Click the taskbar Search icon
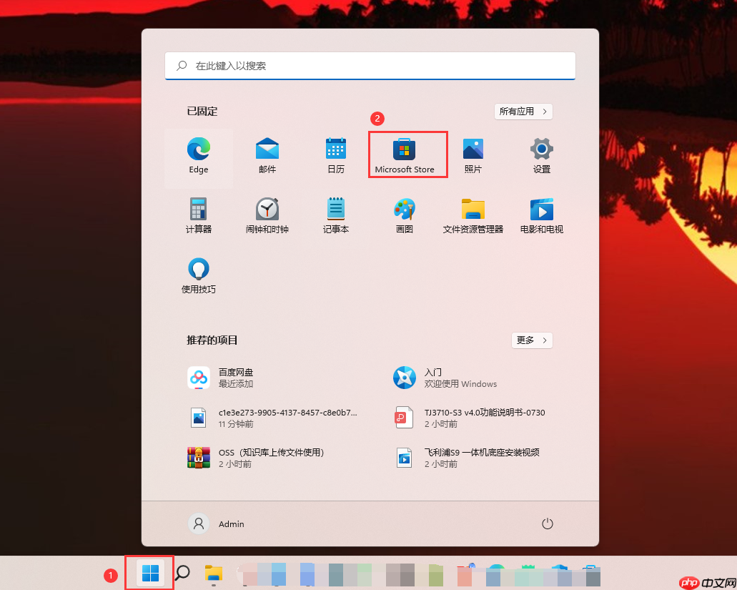737x590 pixels. click(x=183, y=573)
